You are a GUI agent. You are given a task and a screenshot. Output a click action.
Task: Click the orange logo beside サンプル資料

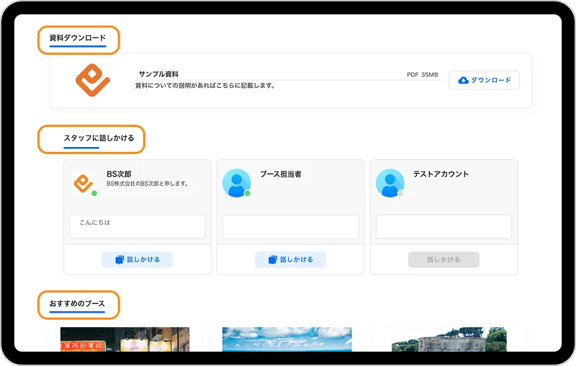(x=92, y=81)
